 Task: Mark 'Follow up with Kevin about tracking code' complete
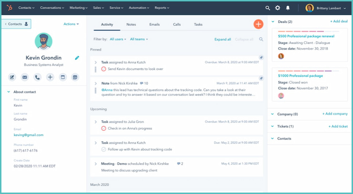click(x=104, y=149)
